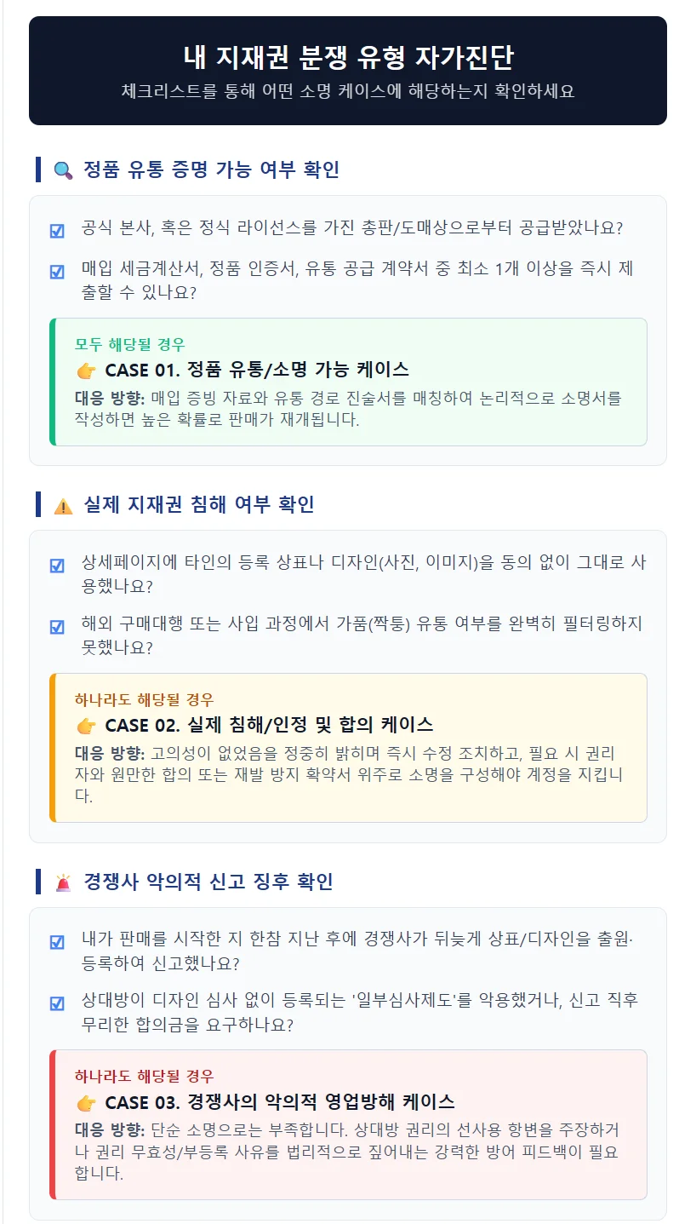Screen dimensions: 679x1224
Task: Click the red 하나라도 해당될 경우 label
Action: 144,1076
